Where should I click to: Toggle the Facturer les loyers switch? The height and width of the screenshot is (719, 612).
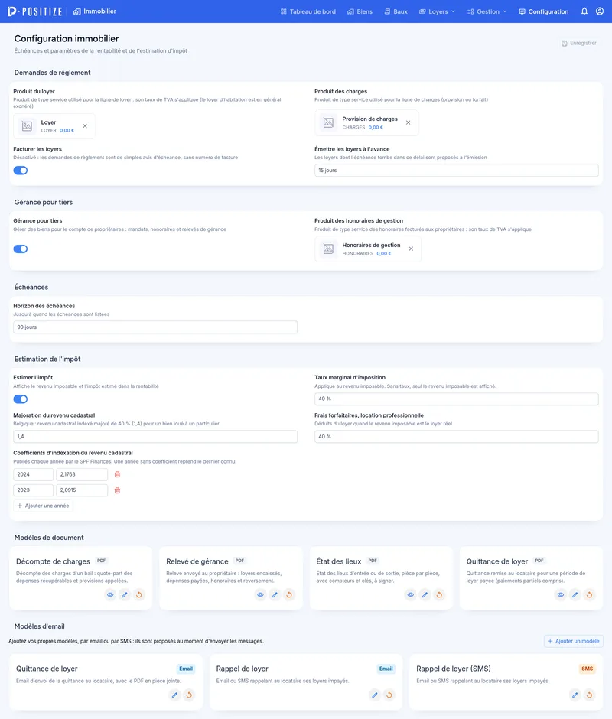click(x=21, y=171)
